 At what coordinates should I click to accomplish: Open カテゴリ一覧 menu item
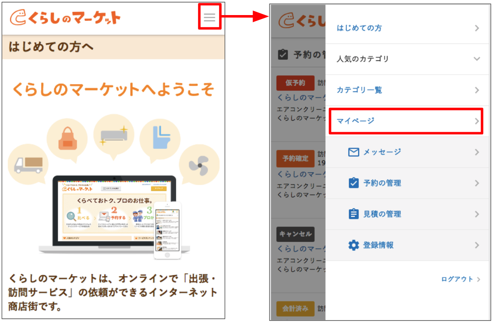(x=408, y=90)
